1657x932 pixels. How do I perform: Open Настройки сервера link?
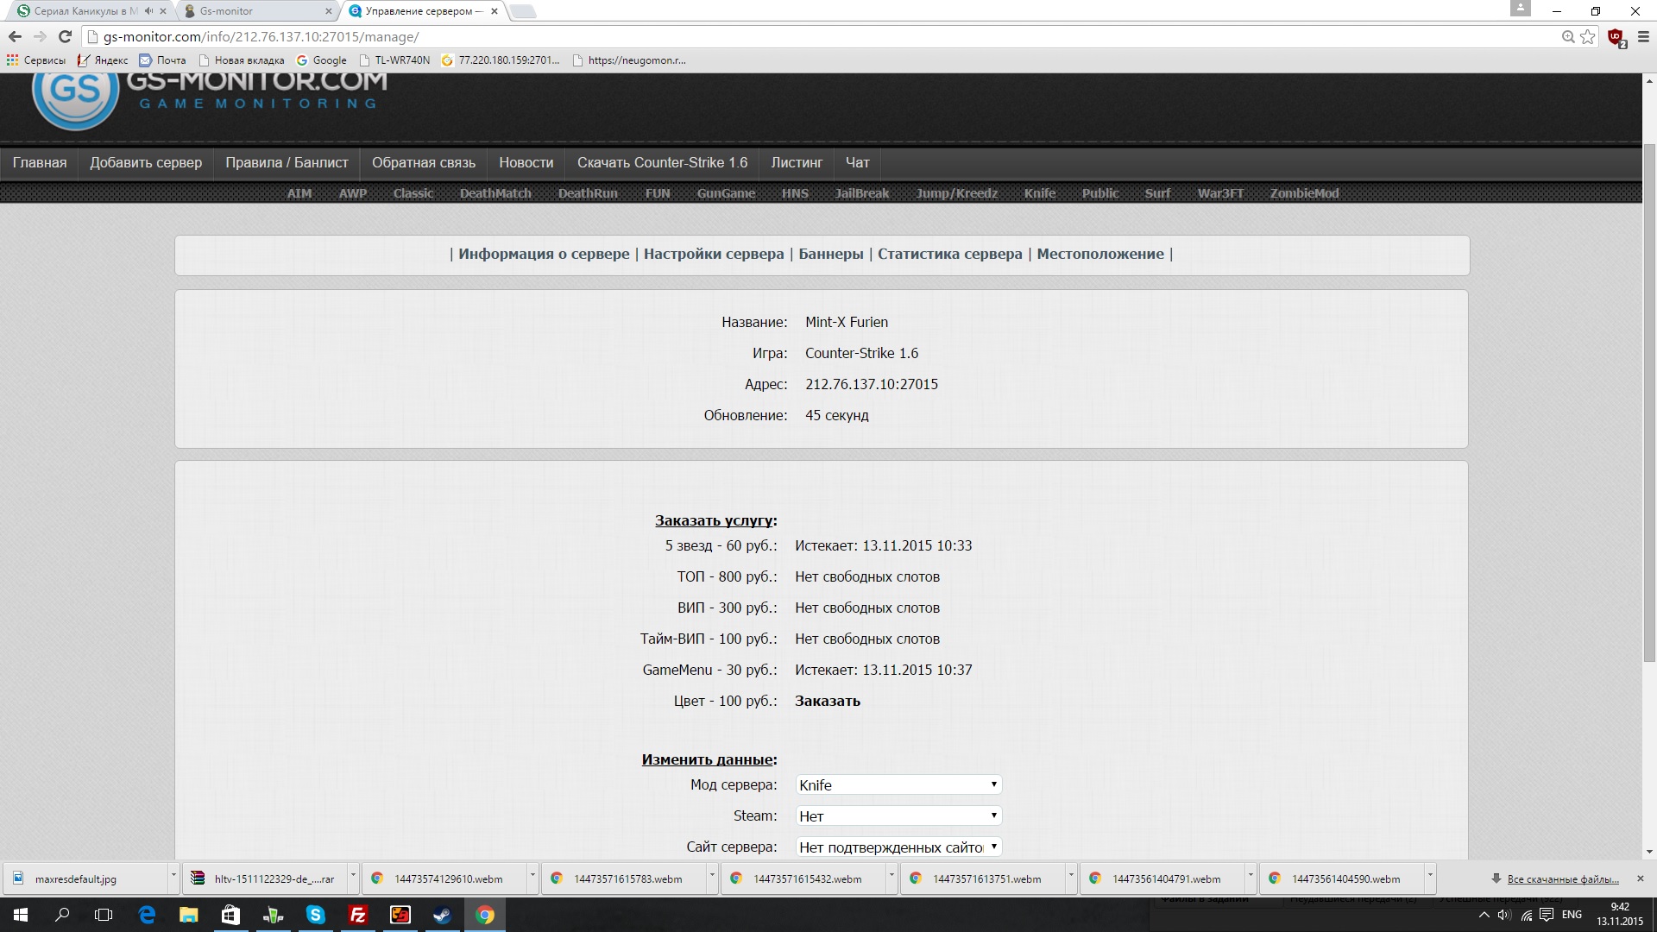[714, 254]
